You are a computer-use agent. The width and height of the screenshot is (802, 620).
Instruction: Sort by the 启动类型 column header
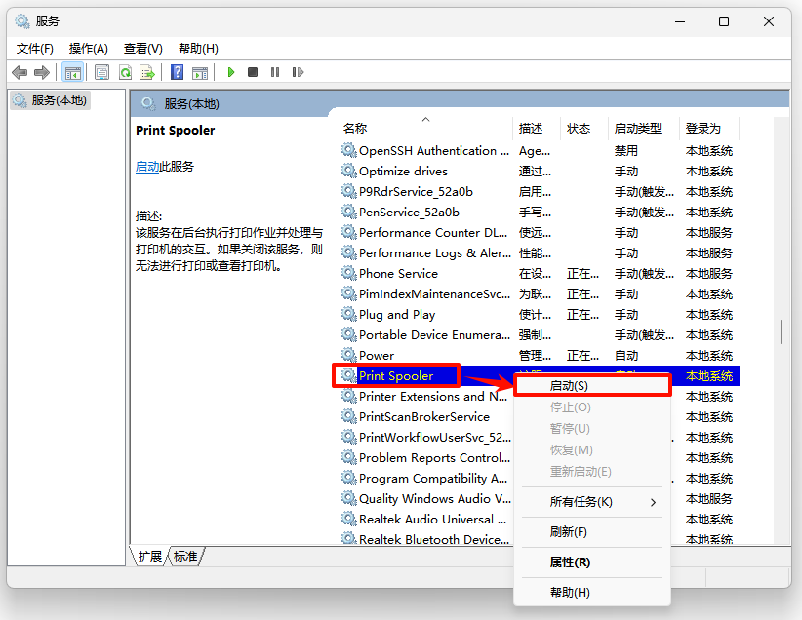pos(637,129)
